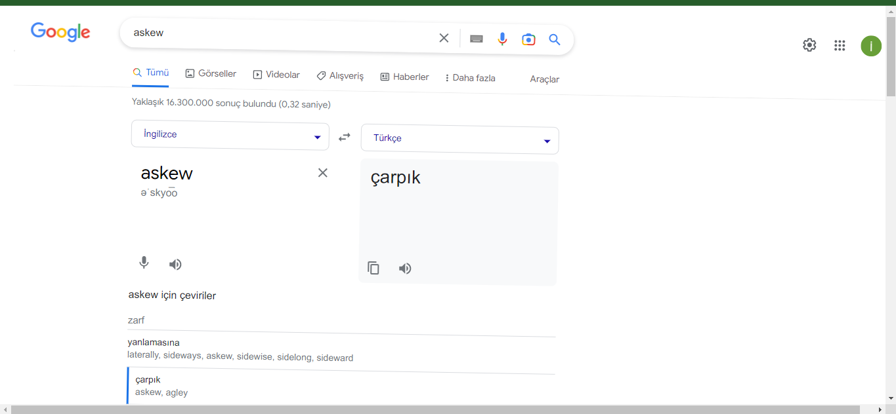Speak the source word via microphone icon
The height and width of the screenshot is (414, 896).
144,263
